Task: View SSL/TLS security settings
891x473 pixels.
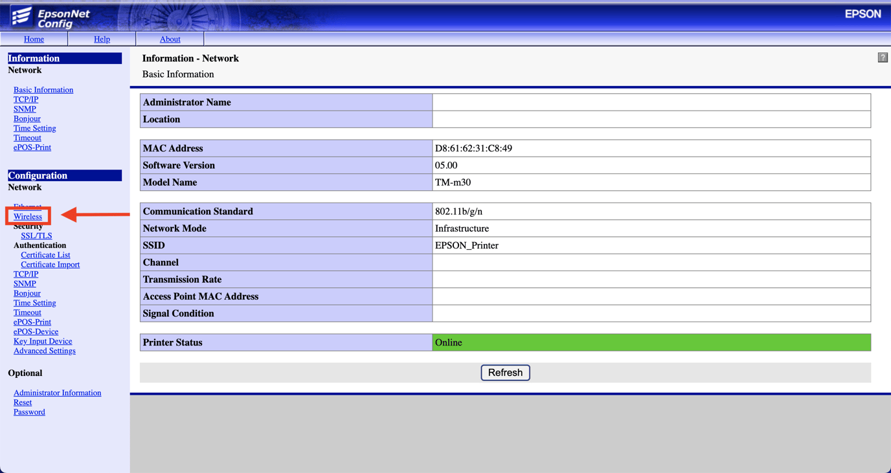Action: (x=36, y=235)
